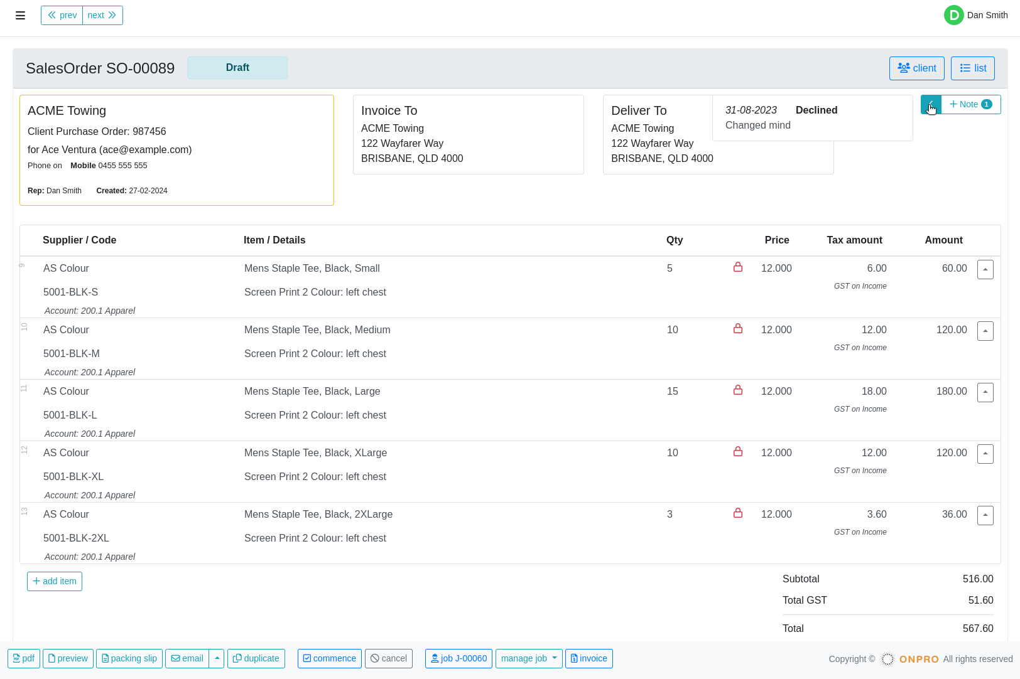Click ace@example.com contact line
The width and height of the screenshot is (1020, 679).
click(110, 149)
